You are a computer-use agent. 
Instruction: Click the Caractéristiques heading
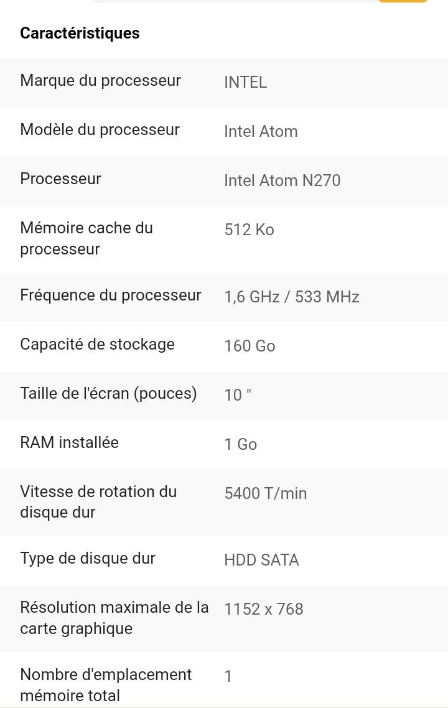(80, 33)
